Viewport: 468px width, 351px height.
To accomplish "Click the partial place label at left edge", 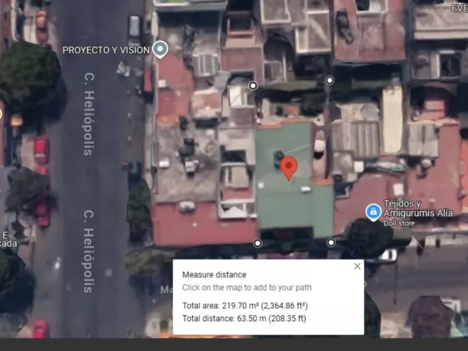I will click(7, 239).
